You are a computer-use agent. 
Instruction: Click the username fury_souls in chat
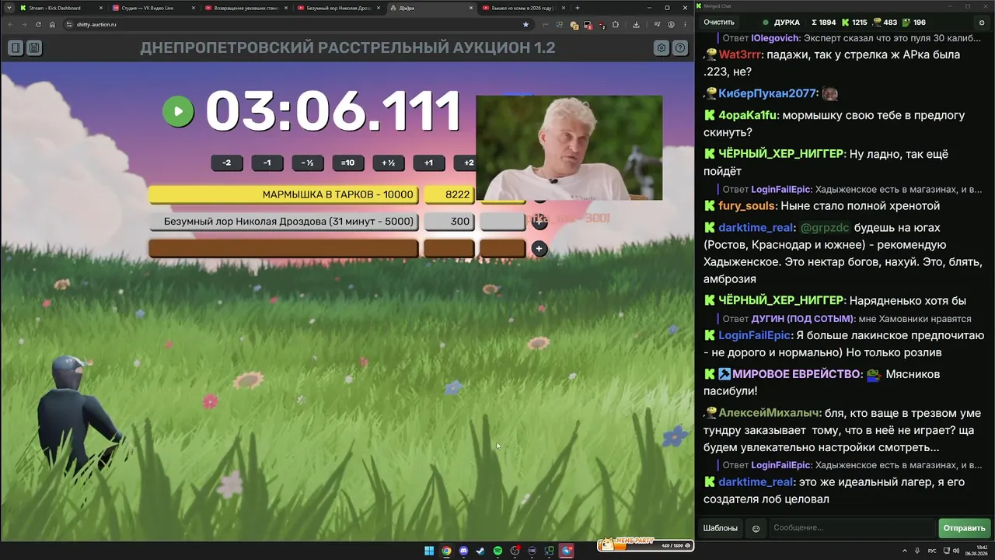pyautogui.click(x=746, y=206)
